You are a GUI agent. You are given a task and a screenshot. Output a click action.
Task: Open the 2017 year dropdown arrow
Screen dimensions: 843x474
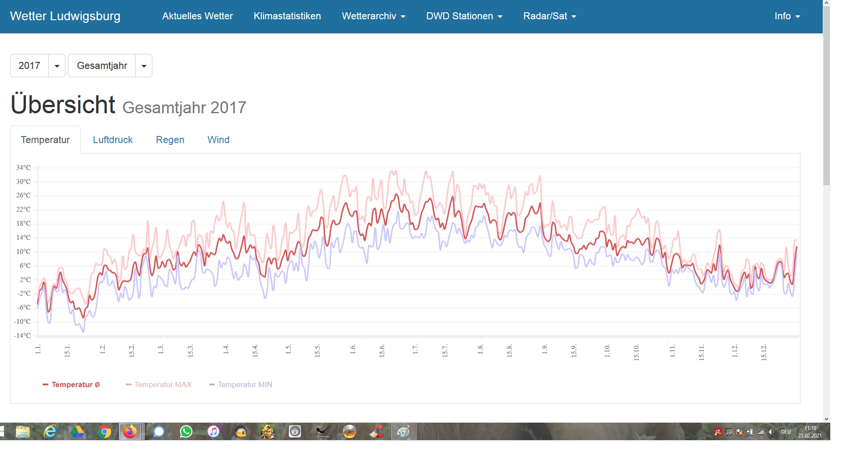click(x=57, y=66)
